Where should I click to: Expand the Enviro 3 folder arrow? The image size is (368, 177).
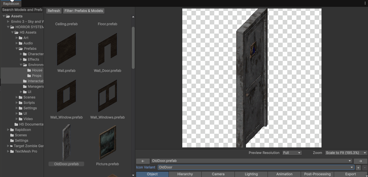pos(8,22)
